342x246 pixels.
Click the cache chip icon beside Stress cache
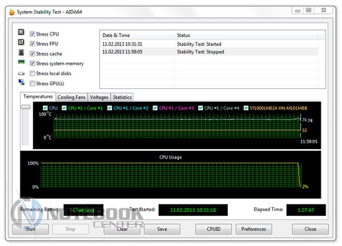click(x=21, y=53)
